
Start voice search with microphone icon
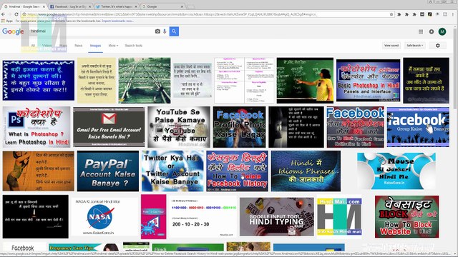(x=165, y=31)
